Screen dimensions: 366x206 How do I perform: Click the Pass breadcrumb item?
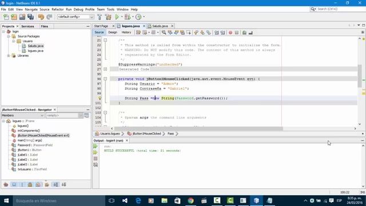tap(170, 133)
